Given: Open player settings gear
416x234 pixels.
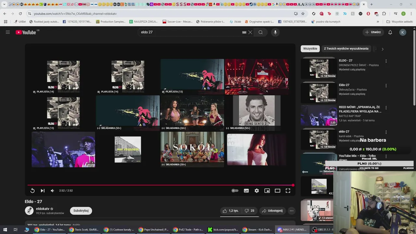Looking at the screenshot, I should point(257,191).
